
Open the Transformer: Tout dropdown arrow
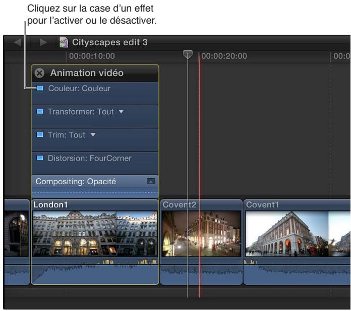coord(121,111)
